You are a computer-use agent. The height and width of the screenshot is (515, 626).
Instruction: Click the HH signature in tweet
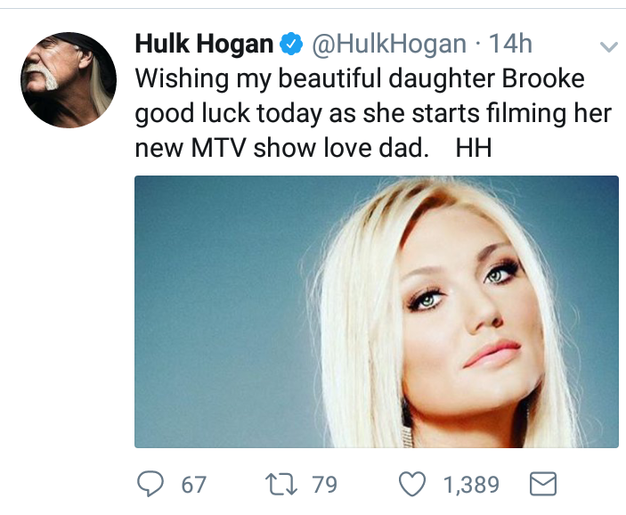(x=474, y=148)
